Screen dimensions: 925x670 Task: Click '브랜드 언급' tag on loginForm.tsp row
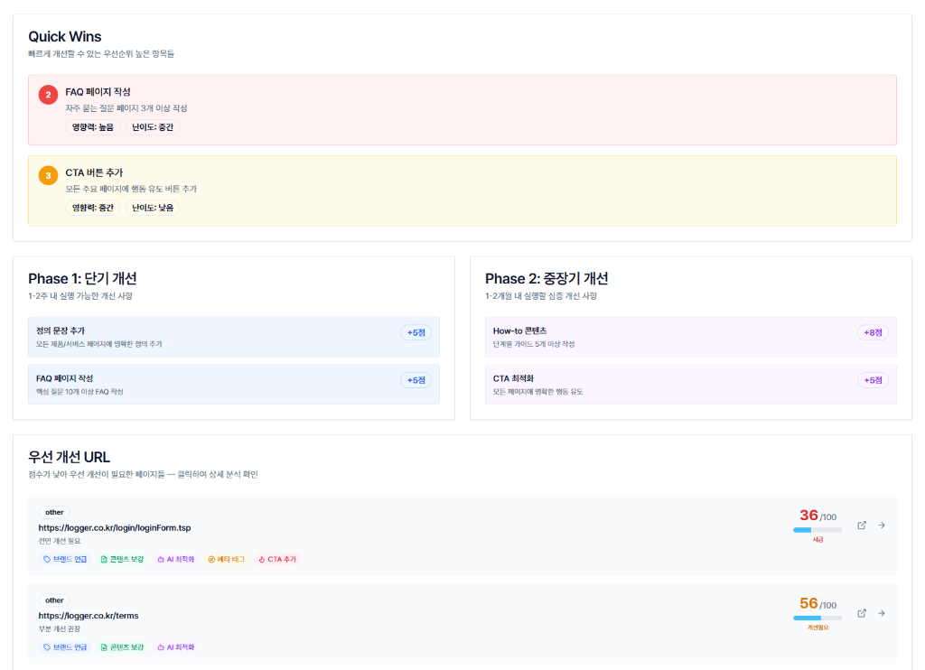click(65, 559)
